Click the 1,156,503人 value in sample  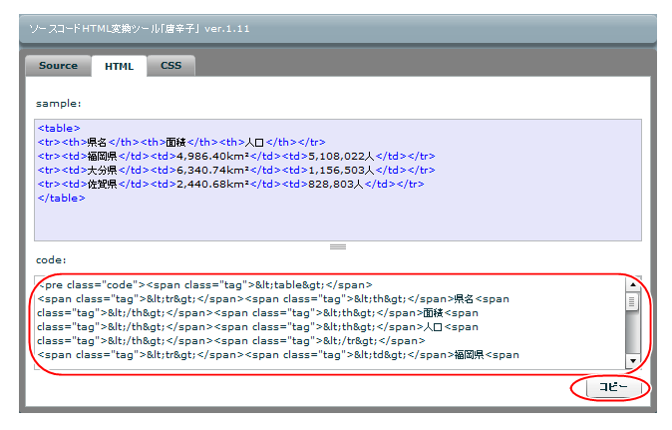pyautogui.click(x=341, y=171)
